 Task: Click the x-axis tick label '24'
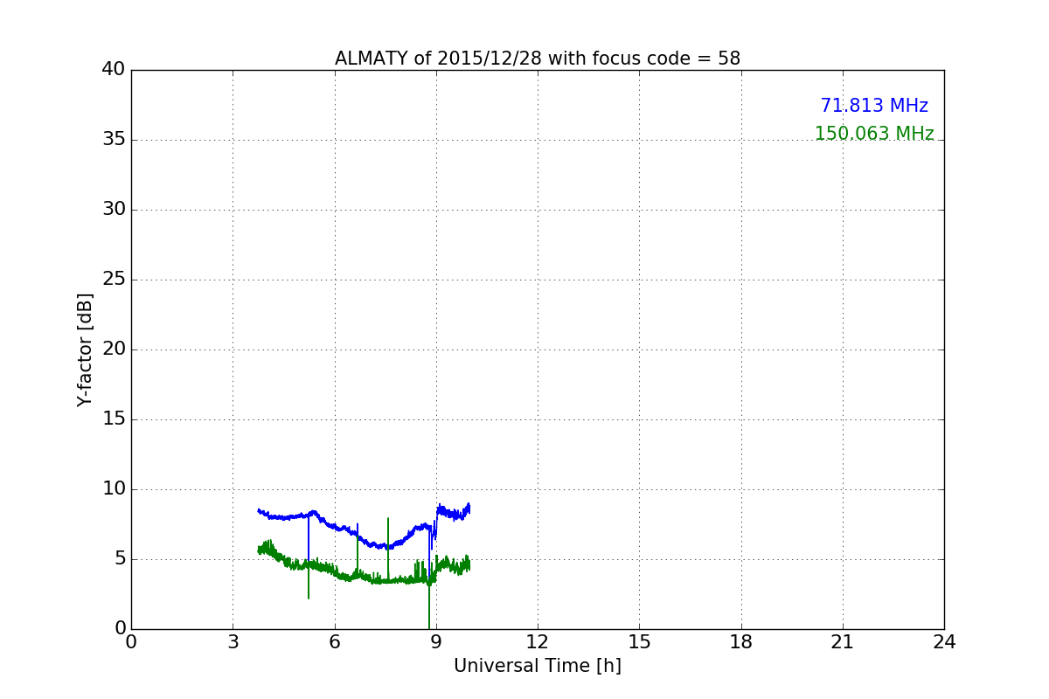(944, 642)
